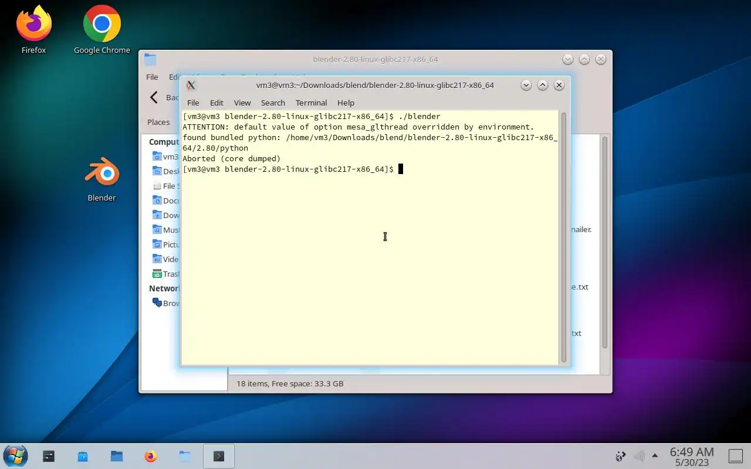Viewport: 751px width, 469px height.
Task: Open the terminal File menu
Action: (x=193, y=103)
